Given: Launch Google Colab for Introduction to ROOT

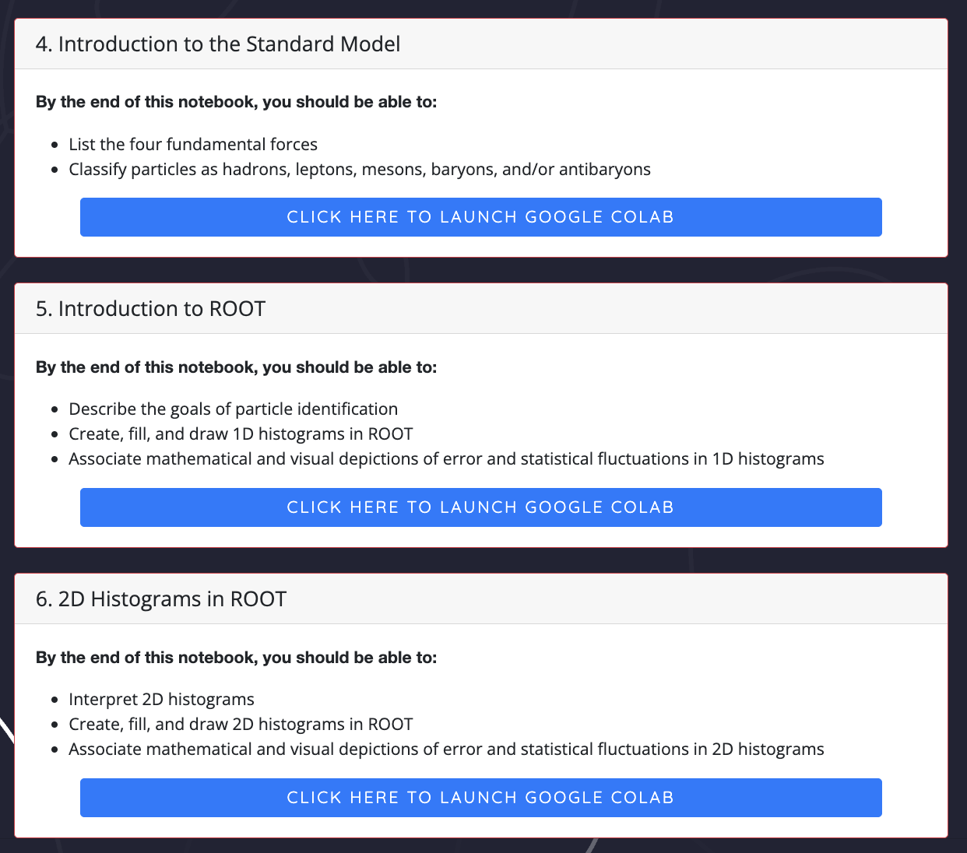Looking at the screenshot, I should pyautogui.click(x=480, y=507).
